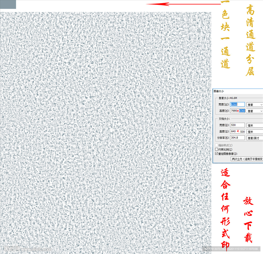
Task: Open the 像素 unit dropdown for pixel height
Action: click(x=255, y=111)
